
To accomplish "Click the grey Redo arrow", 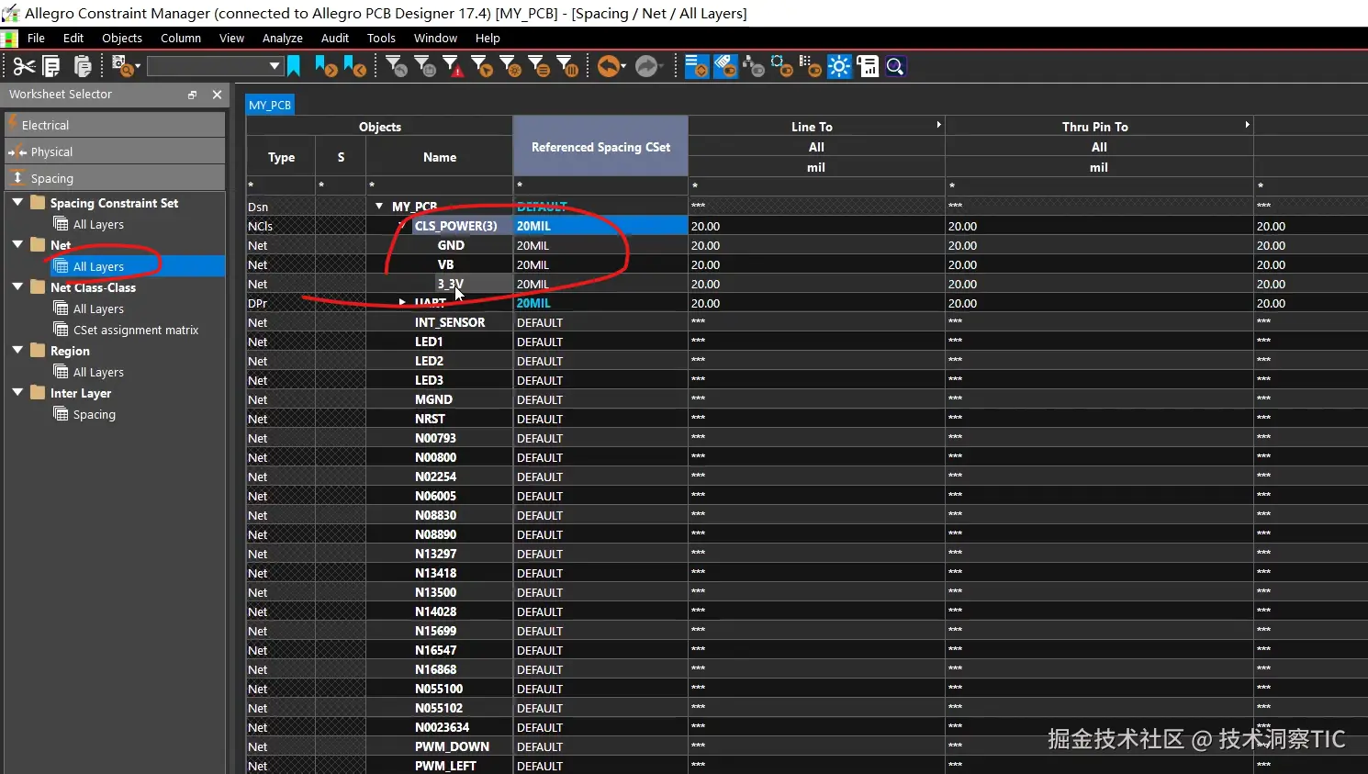I will (x=646, y=66).
